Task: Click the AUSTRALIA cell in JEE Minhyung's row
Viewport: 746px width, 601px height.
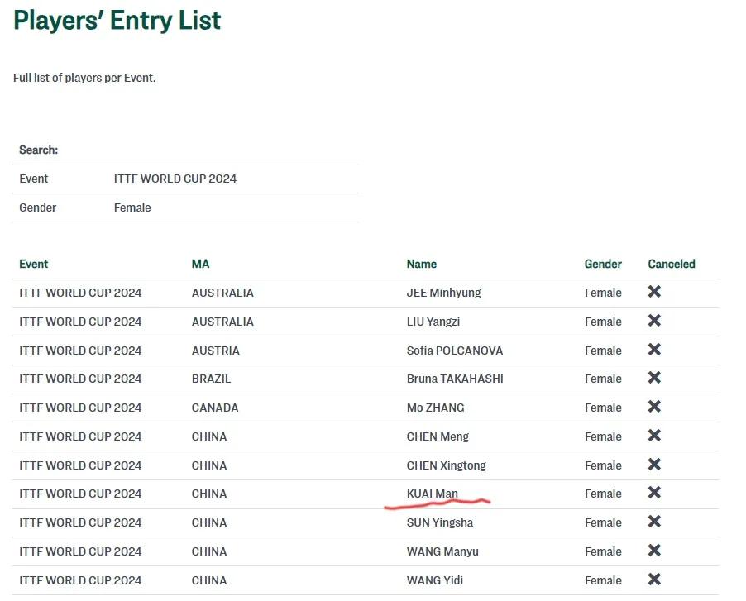Action: (x=222, y=293)
